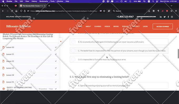Click the Quiz 2 question mark icon
This screenshot has width=179, height=104.
[x=3, y=89]
